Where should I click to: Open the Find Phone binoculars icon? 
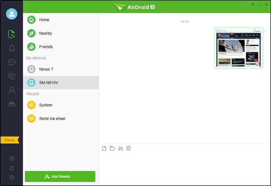pyautogui.click(x=12, y=104)
